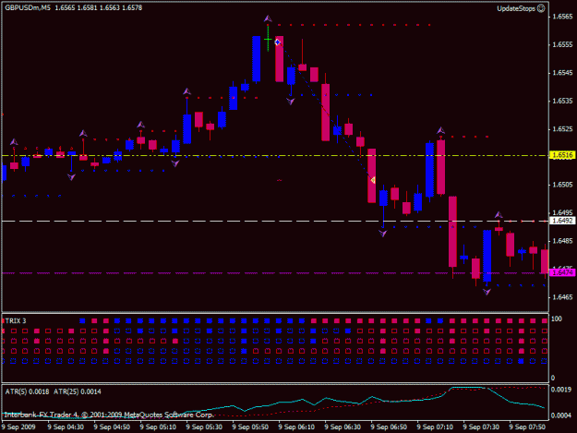Select the fractal down arrow just under the 1.6492 line
The height and width of the screenshot is (433, 577).
point(383,234)
